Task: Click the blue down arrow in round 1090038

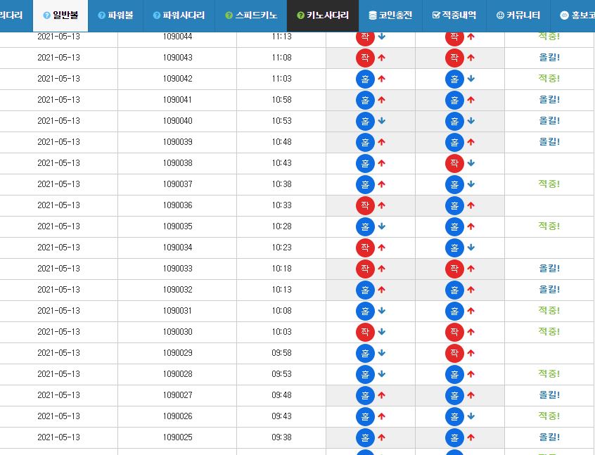Action: point(471,163)
